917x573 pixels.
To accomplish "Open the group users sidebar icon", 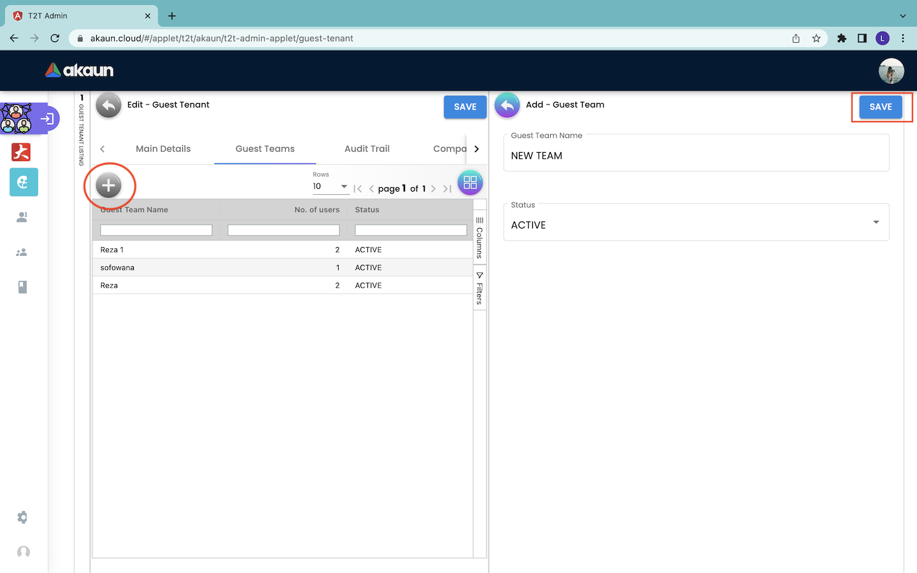I will point(22,253).
